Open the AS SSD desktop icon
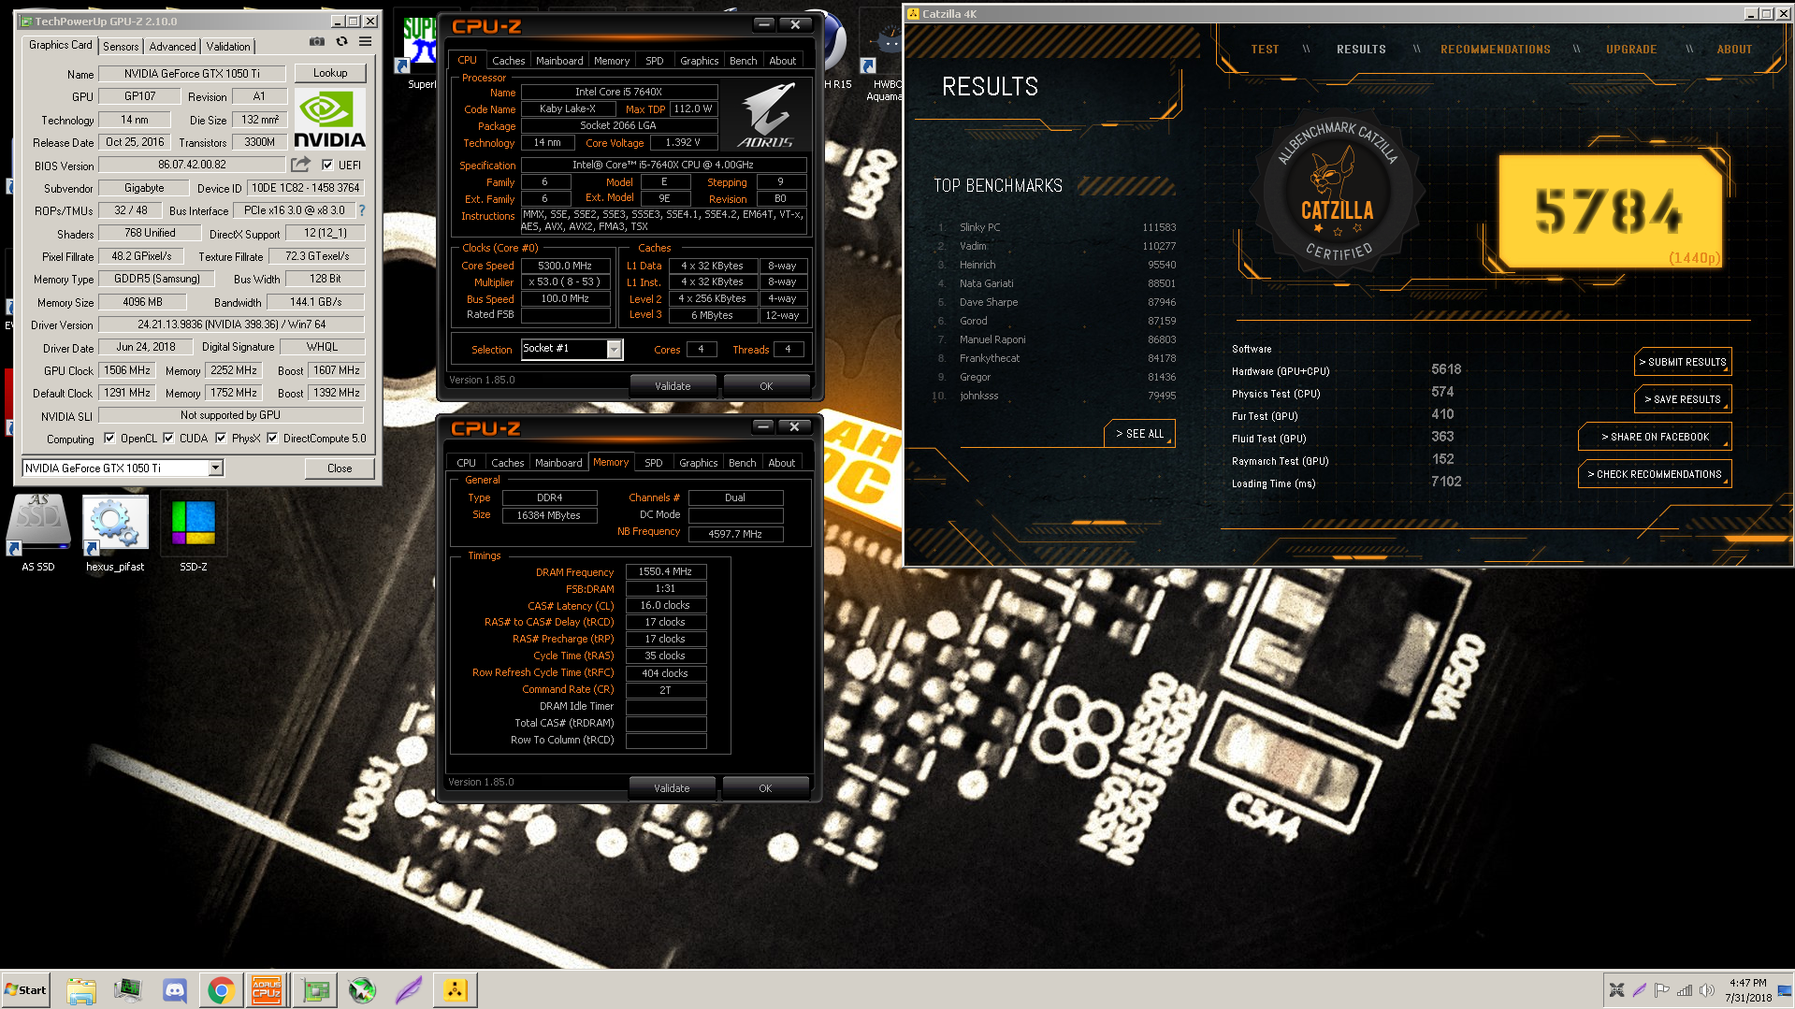1795x1009 pixels. coord(38,531)
